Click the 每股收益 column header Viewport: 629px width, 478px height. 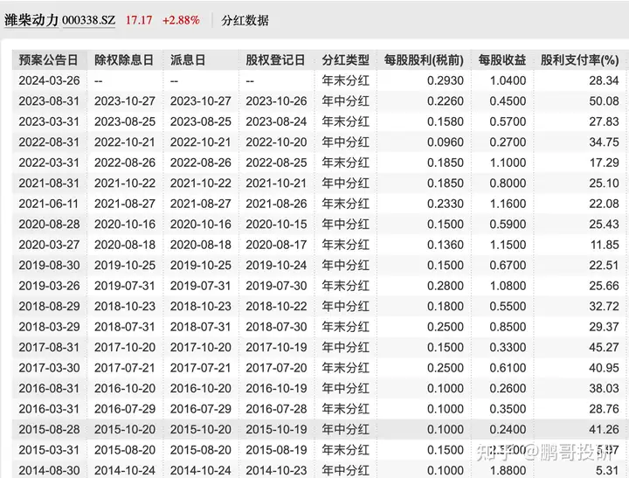click(501, 60)
